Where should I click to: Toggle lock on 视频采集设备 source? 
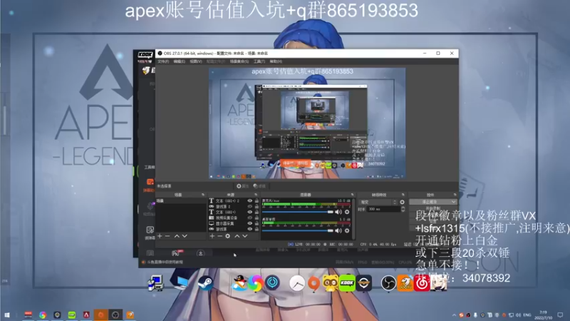click(256, 218)
